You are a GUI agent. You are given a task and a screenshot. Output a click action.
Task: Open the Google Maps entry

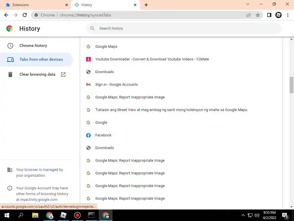106,47
